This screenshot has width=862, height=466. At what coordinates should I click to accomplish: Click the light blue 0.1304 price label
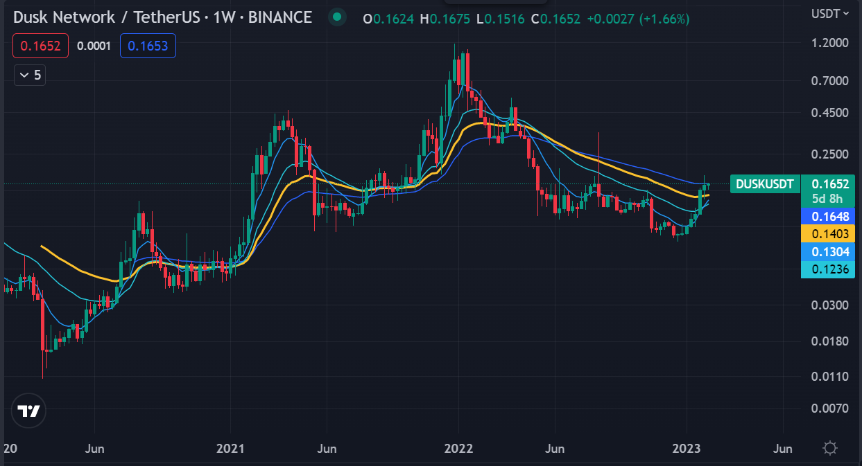[x=829, y=252]
